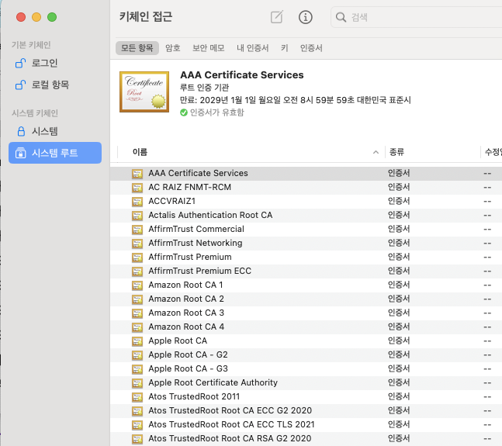Select Atos TrustedRoot Root CA ECC G2 2020

[x=230, y=410]
